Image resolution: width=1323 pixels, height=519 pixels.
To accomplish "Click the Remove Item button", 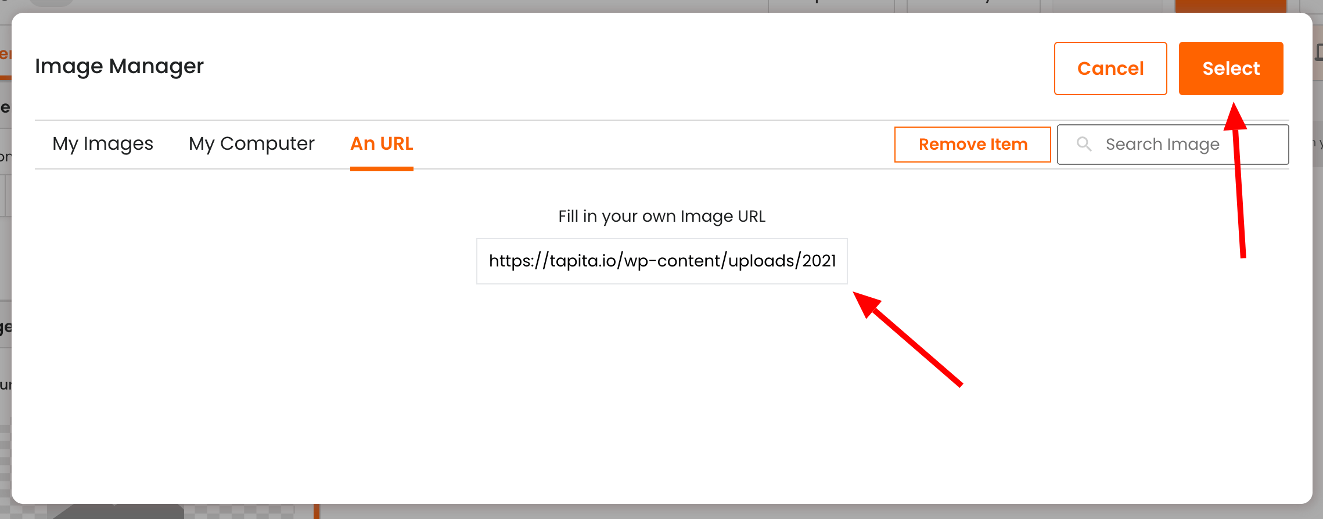I will tap(973, 145).
